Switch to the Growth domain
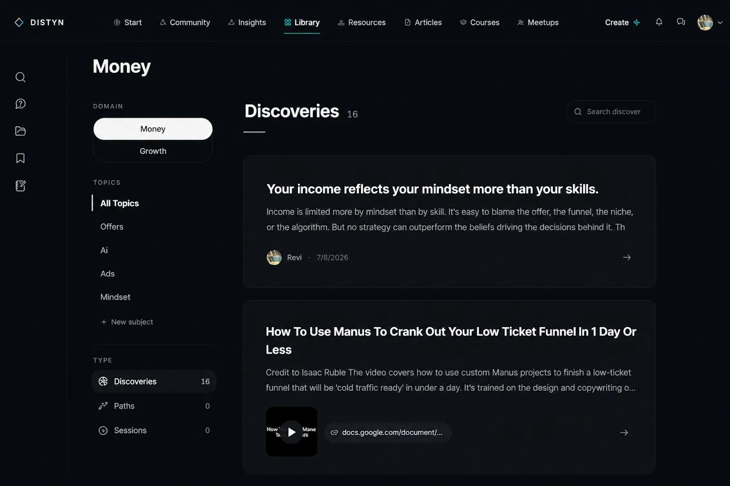The width and height of the screenshot is (730, 486). tap(153, 151)
